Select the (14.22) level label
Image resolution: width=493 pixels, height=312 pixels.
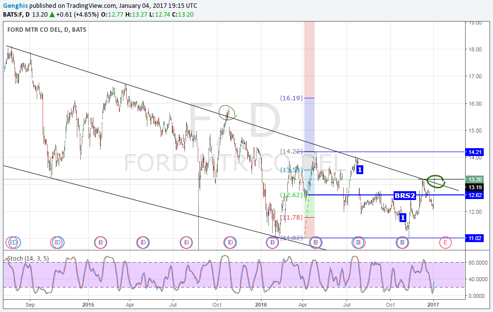click(x=291, y=152)
